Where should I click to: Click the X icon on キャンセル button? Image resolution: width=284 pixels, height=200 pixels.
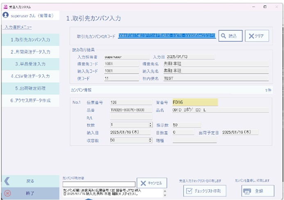(x=143, y=183)
